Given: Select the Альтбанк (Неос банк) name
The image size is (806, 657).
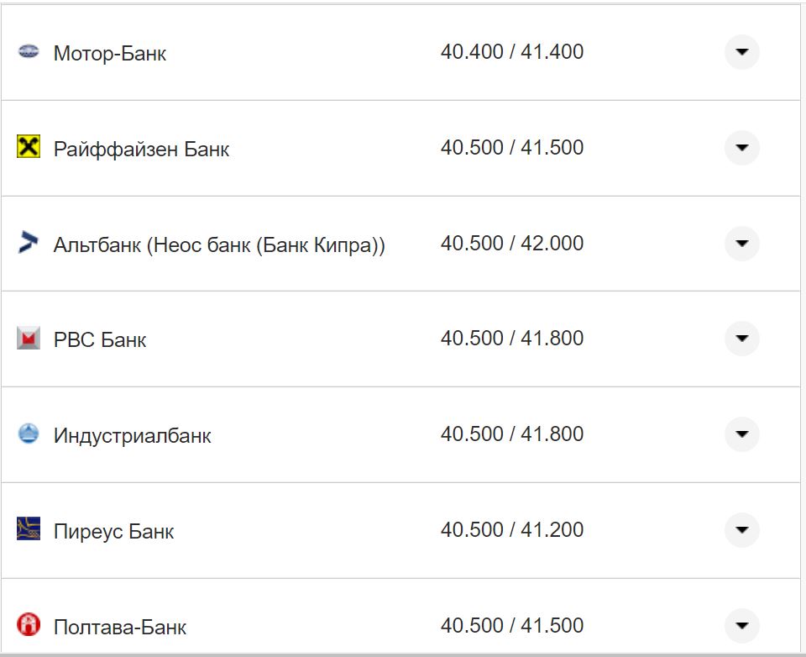Looking at the screenshot, I should pyautogui.click(x=219, y=245).
